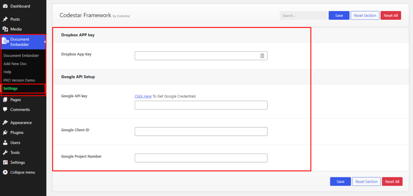Image resolution: width=413 pixels, height=196 pixels.
Task: Click the Dashboard gauge icon
Action: tap(5, 6)
